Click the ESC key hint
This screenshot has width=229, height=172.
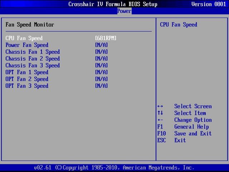[x=161, y=140]
